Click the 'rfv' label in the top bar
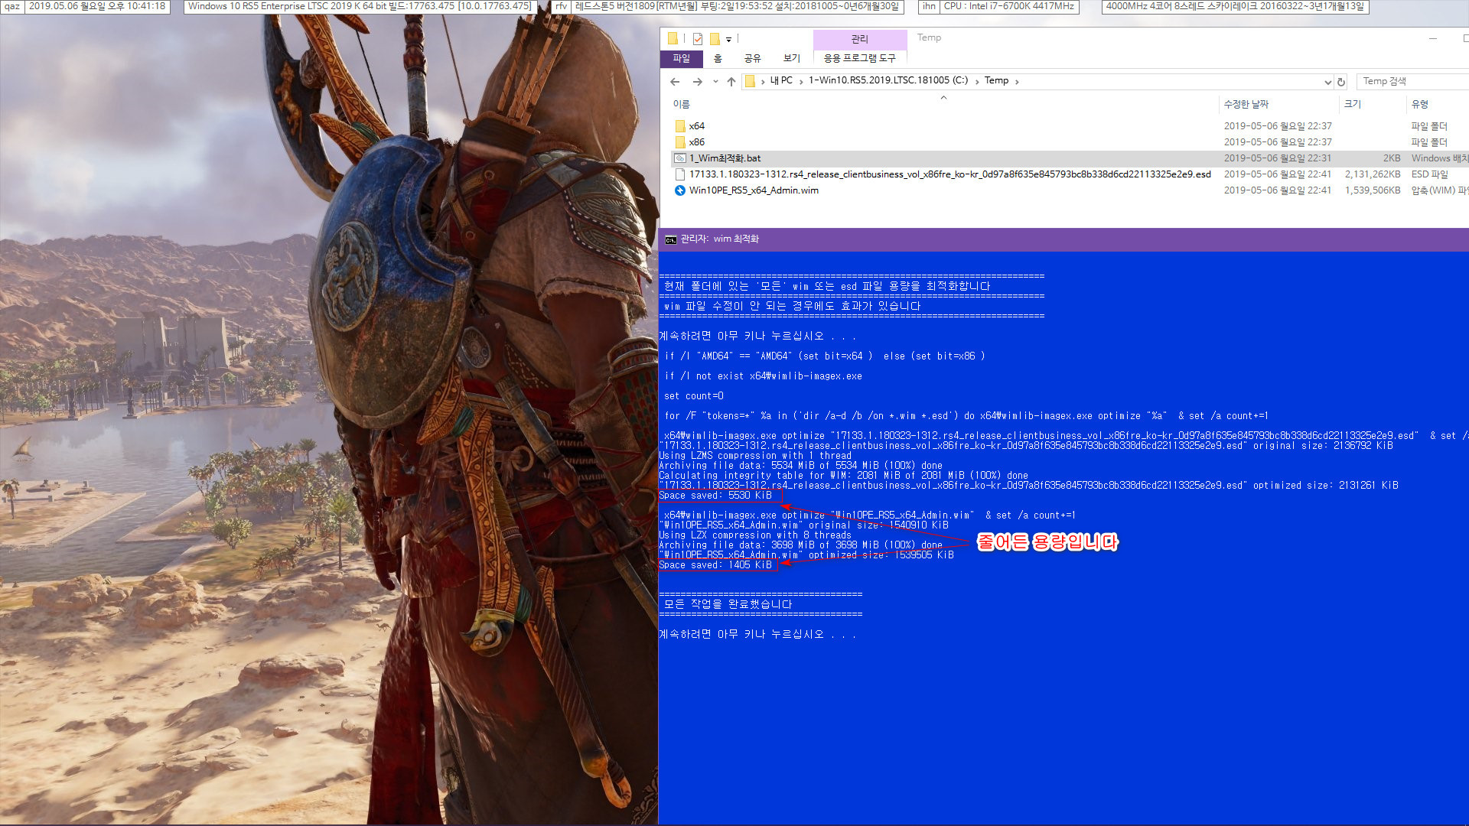The height and width of the screenshot is (826, 1469). 562,6
